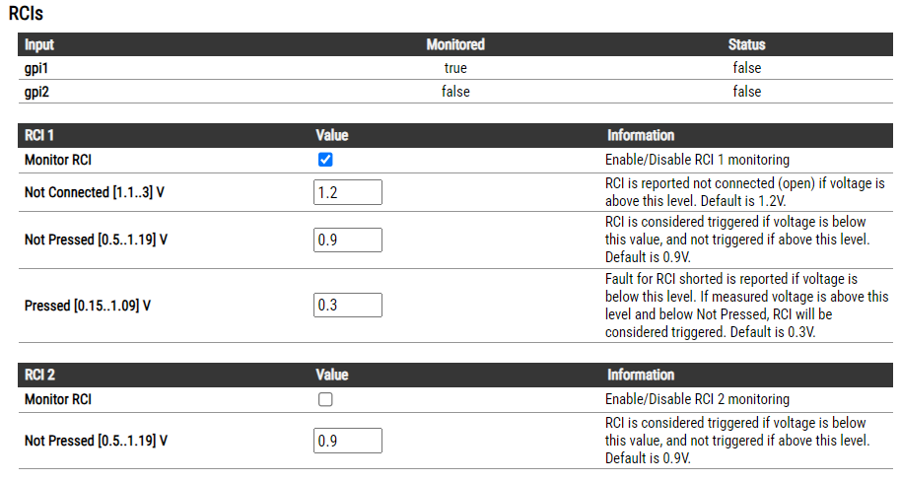Click the RCI 2 section header
The height and width of the screenshot is (481, 900).
click(41, 375)
